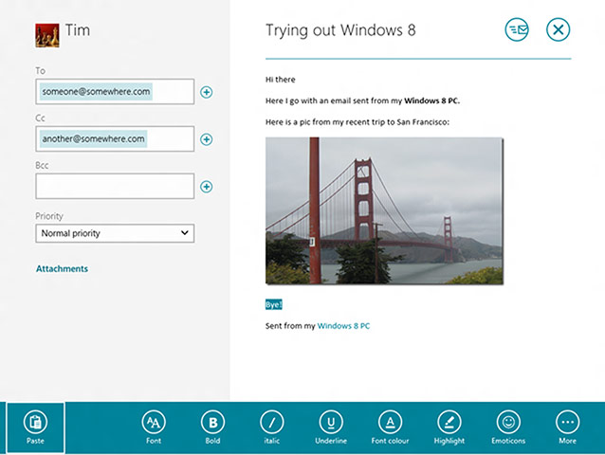This screenshot has width=605, height=455.
Task: Open the Windows 8 PC signature link
Action: coord(343,326)
